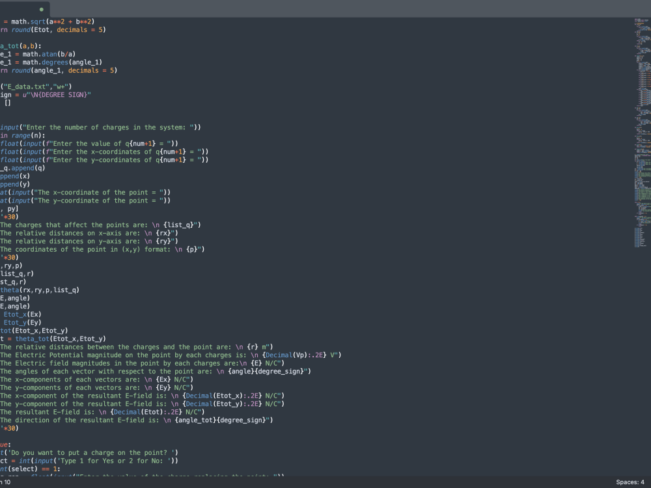The height and width of the screenshot is (488, 651).
Task: Place cursor on the math.sqrt function call
Action: click(31, 21)
